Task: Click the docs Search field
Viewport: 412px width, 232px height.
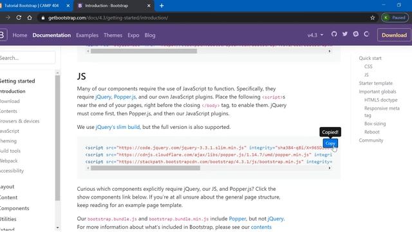Action: tap(27, 58)
